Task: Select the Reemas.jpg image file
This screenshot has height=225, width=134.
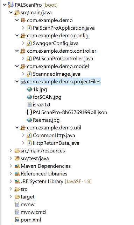Action: click(x=46, y=120)
